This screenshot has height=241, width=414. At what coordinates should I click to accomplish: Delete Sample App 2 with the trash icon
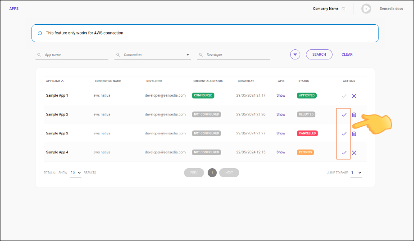pos(354,115)
